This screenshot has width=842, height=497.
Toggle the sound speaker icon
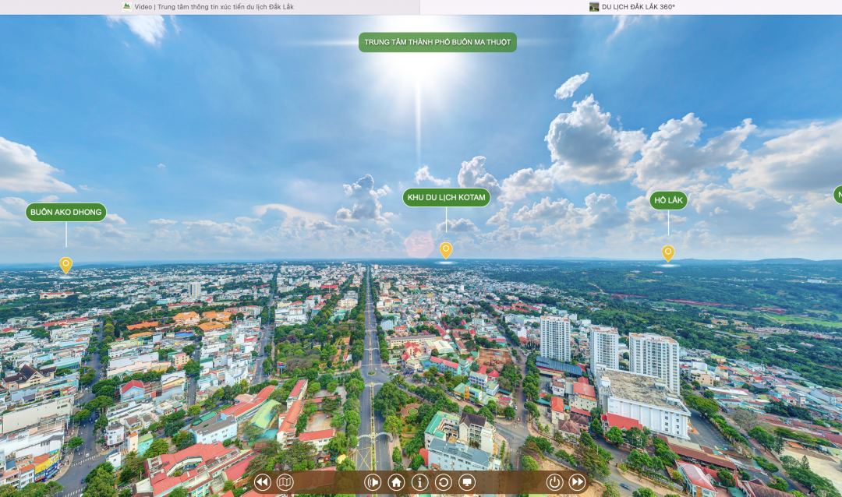373,482
